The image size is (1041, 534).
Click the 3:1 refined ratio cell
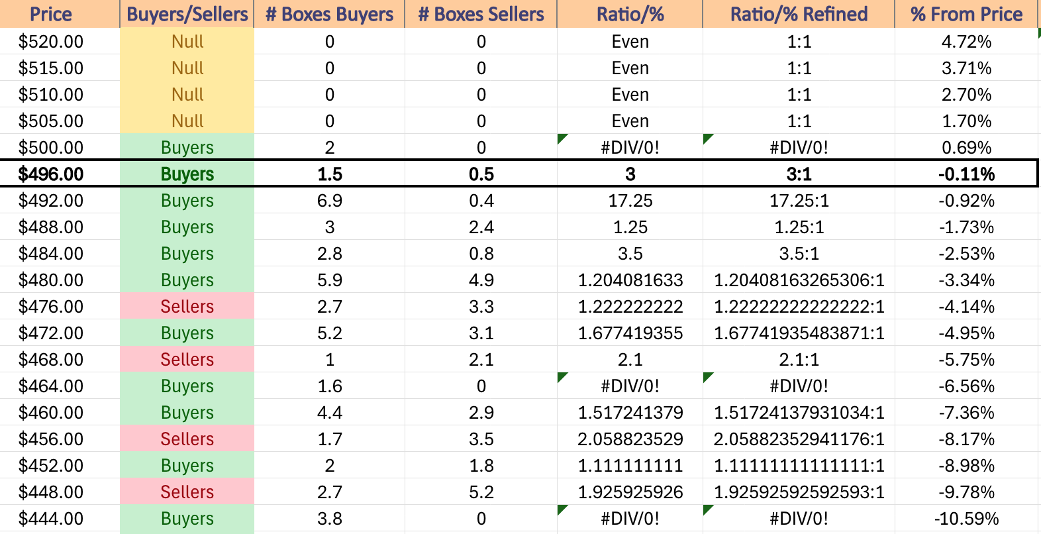[799, 174]
